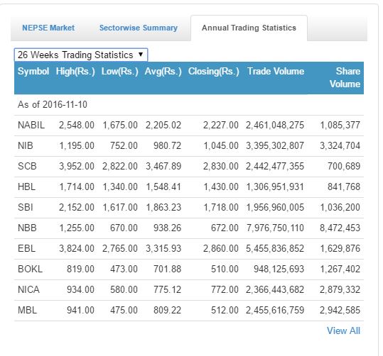Select the NABIL symbol row
The image size is (383, 356).
(189, 126)
